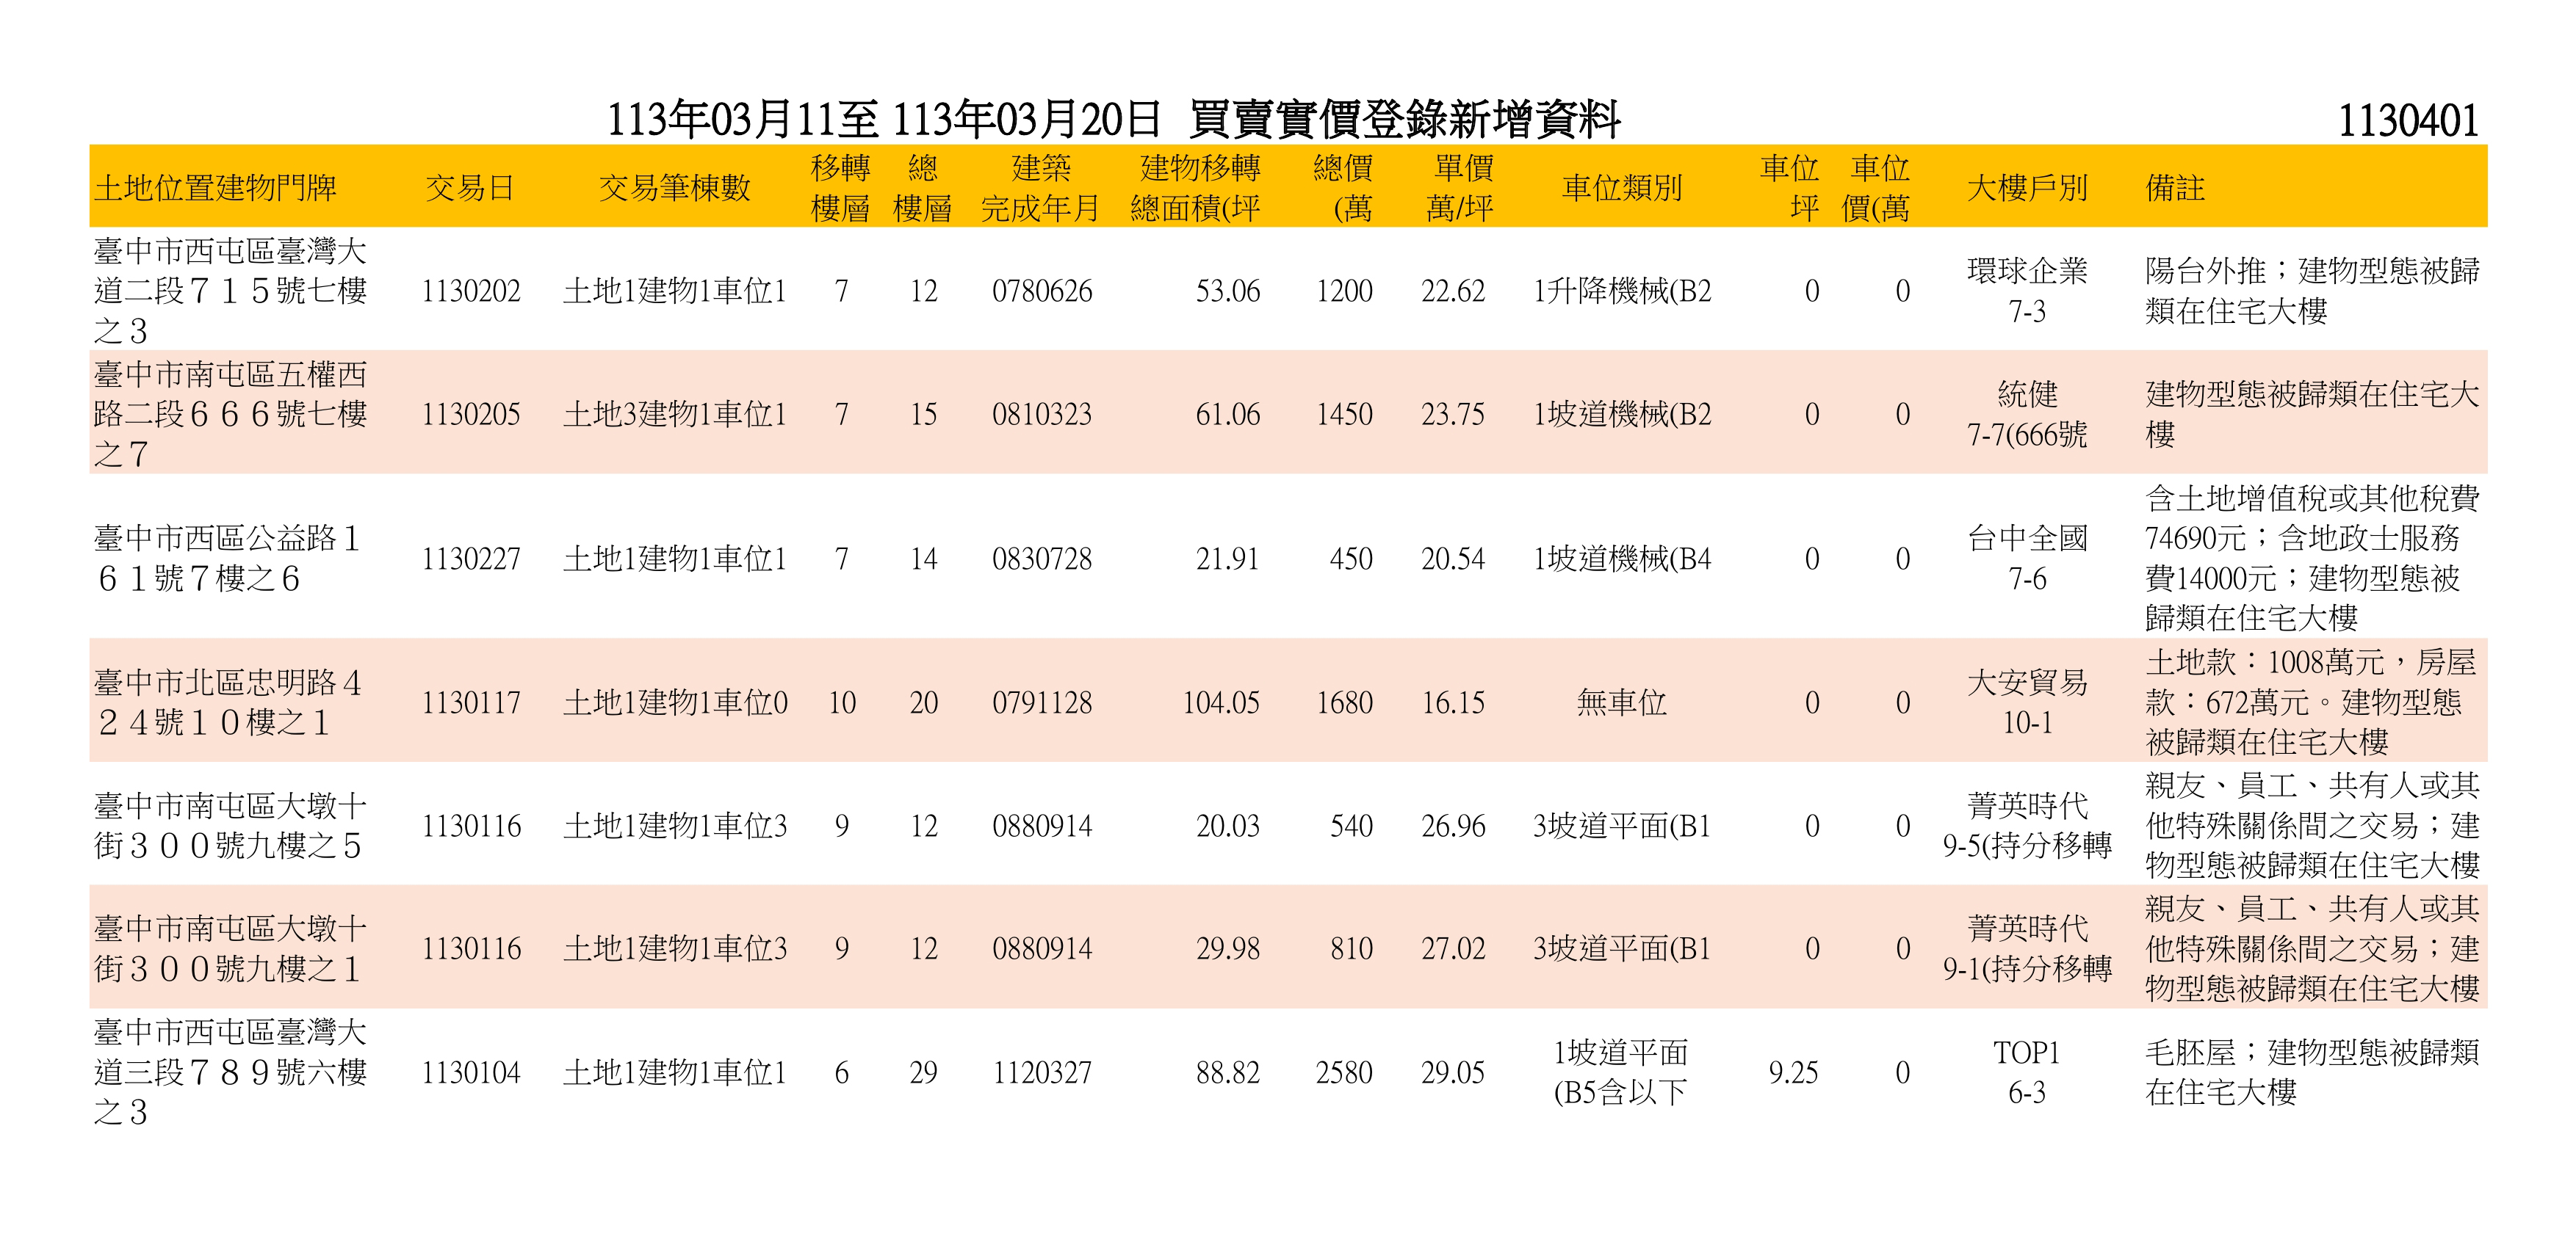Select the 土地1建物1車位0 cell
Screen dimensions: 2576x1239
(675, 702)
